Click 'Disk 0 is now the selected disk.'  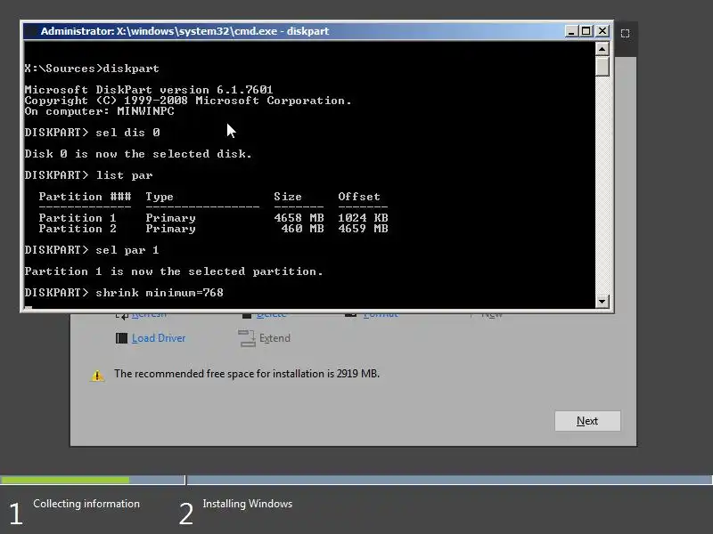point(138,154)
